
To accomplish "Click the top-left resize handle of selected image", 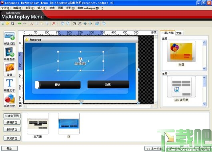I will (58, 52).
